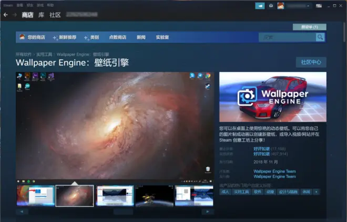This screenshot has height=222, width=347.
Task: Click the 动漫 tag
Action: [x=270, y=192]
